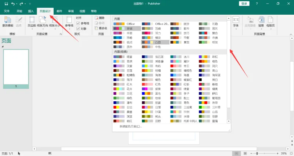Select the 穿越 color scheme
This screenshot has height=156, width=294.
click(x=126, y=29)
